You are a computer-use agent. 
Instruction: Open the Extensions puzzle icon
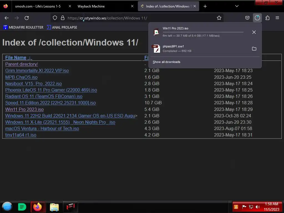coord(267,18)
